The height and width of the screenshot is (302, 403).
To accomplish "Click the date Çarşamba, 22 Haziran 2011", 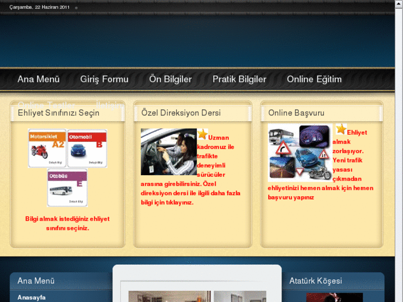I will click(x=39, y=7).
